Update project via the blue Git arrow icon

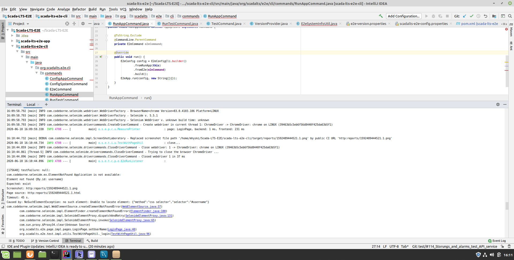coord(464,16)
